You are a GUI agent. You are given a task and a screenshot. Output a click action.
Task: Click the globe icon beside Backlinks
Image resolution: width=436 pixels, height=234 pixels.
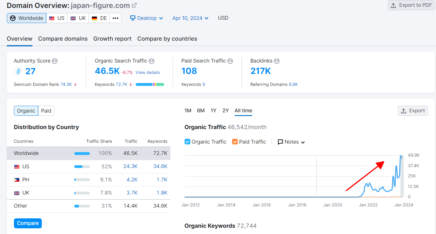click(x=277, y=61)
